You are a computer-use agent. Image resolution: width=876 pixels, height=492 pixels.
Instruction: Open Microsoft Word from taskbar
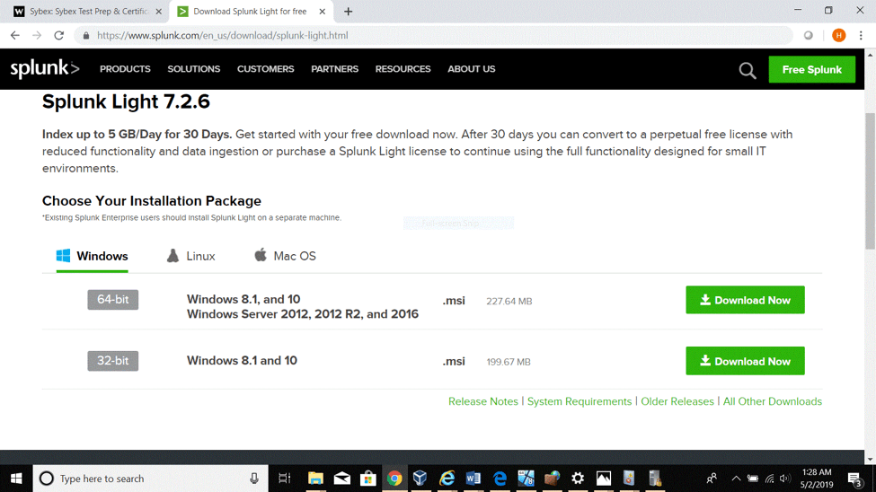click(x=473, y=479)
